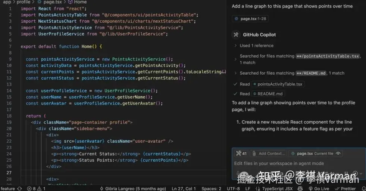Click the NextStatusChart import on line 3
This screenshot has height=191, width=366.
(57, 21)
